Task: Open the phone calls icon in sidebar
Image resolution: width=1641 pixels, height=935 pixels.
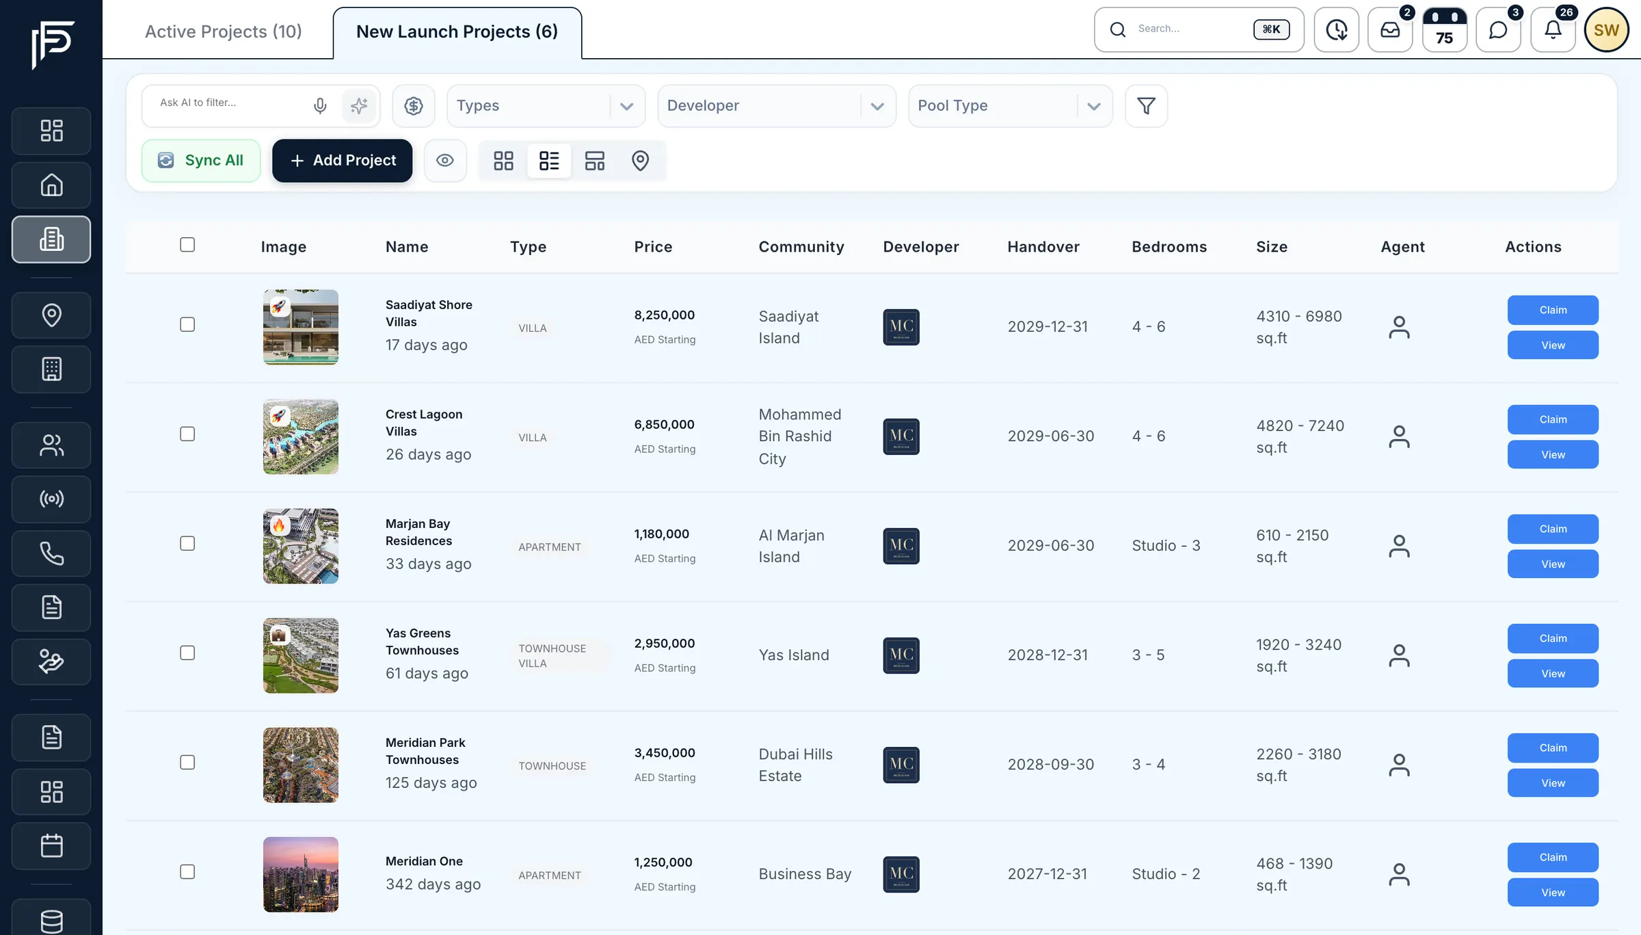Action: 51,553
